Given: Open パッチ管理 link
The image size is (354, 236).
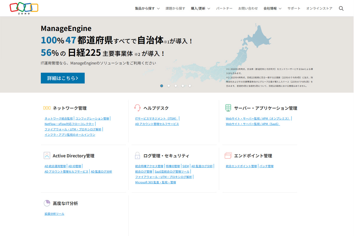Looking at the screenshot, I should coord(266,166).
